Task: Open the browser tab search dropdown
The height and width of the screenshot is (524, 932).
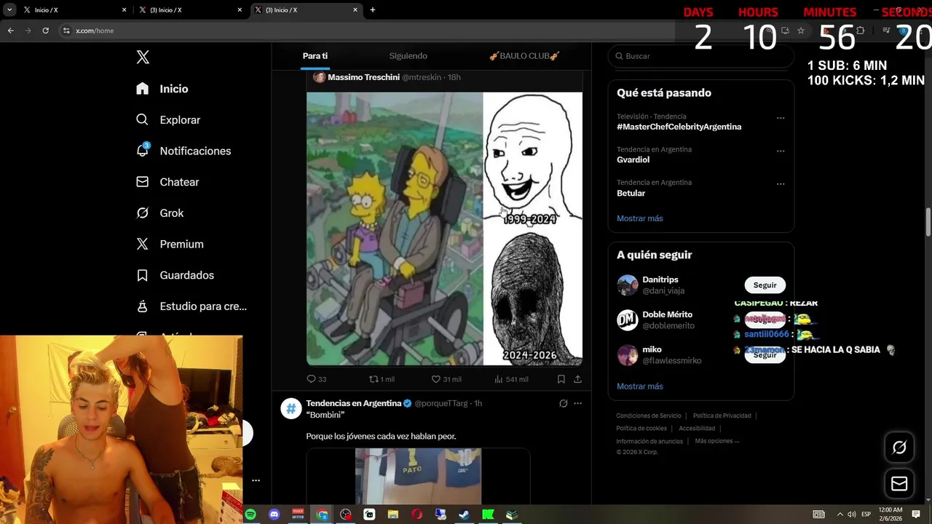Action: click(x=9, y=10)
